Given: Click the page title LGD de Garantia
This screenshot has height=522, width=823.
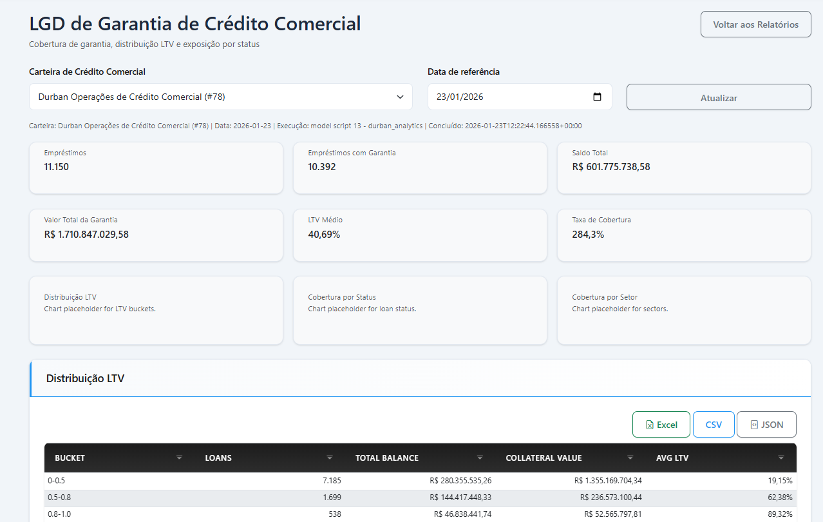Looking at the screenshot, I should pyautogui.click(x=195, y=24).
